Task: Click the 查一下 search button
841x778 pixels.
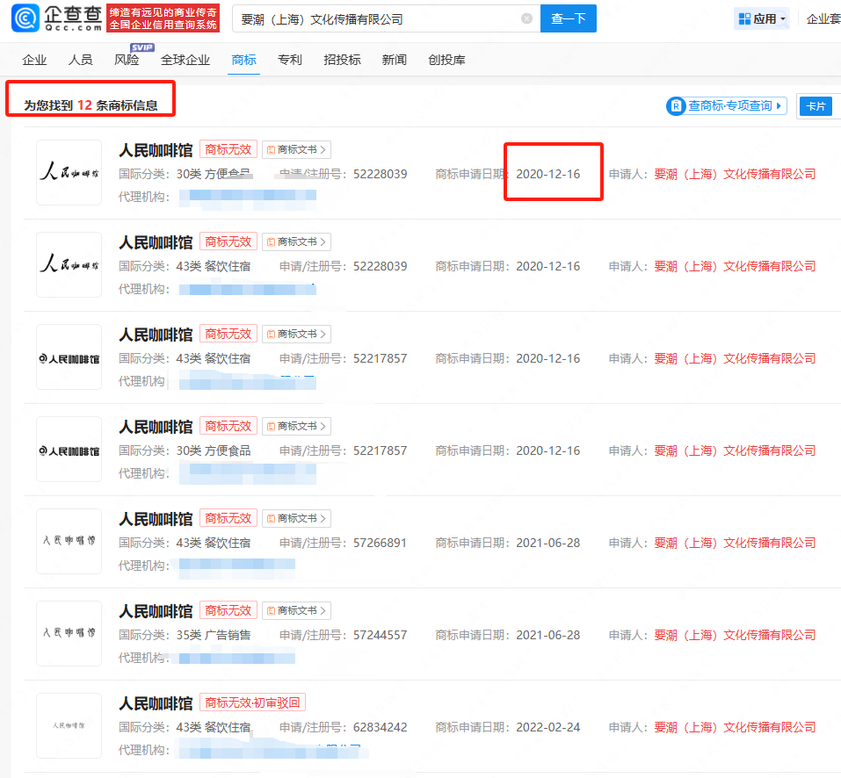Action: coord(568,18)
